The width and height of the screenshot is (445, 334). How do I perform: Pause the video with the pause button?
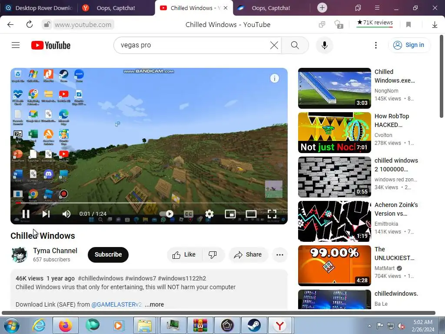click(x=26, y=214)
